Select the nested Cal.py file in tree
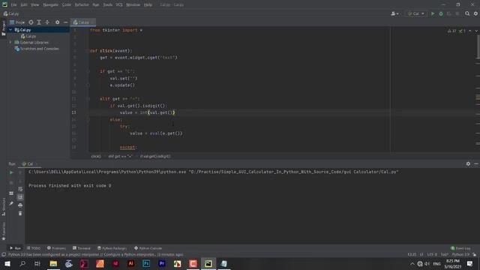Screen dimensions: 480x270 point(28,36)
